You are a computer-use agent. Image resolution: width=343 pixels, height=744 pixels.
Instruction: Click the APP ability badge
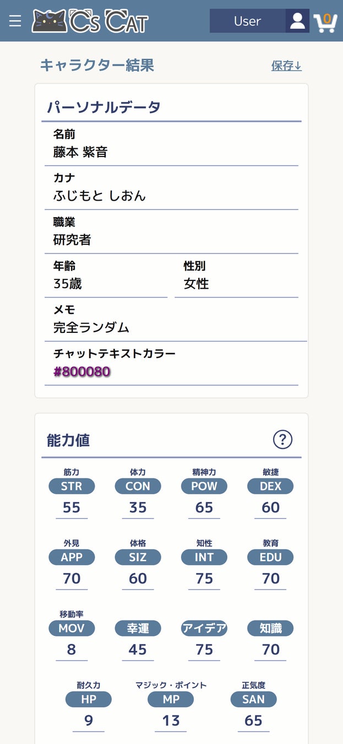(x=72, y=557)
